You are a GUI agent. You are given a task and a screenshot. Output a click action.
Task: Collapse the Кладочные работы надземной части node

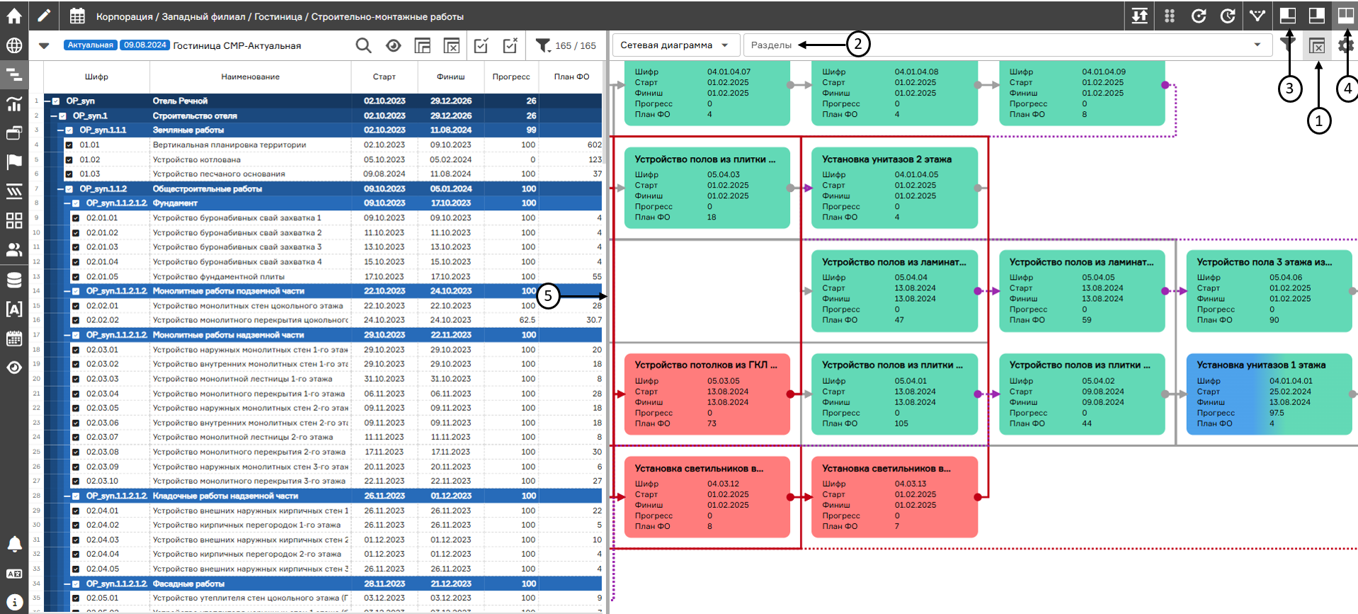coord(68,496)
